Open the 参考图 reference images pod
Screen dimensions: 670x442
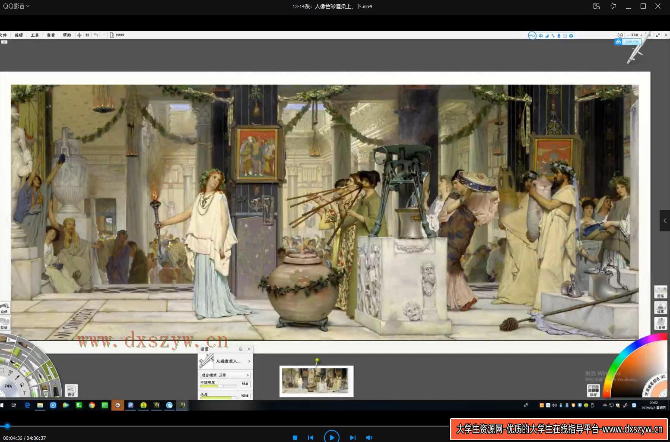coord(660,324)
